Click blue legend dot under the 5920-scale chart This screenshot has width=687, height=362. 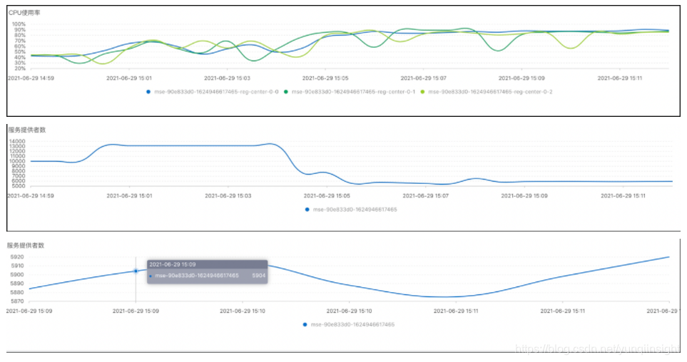[x=305, y=325]
